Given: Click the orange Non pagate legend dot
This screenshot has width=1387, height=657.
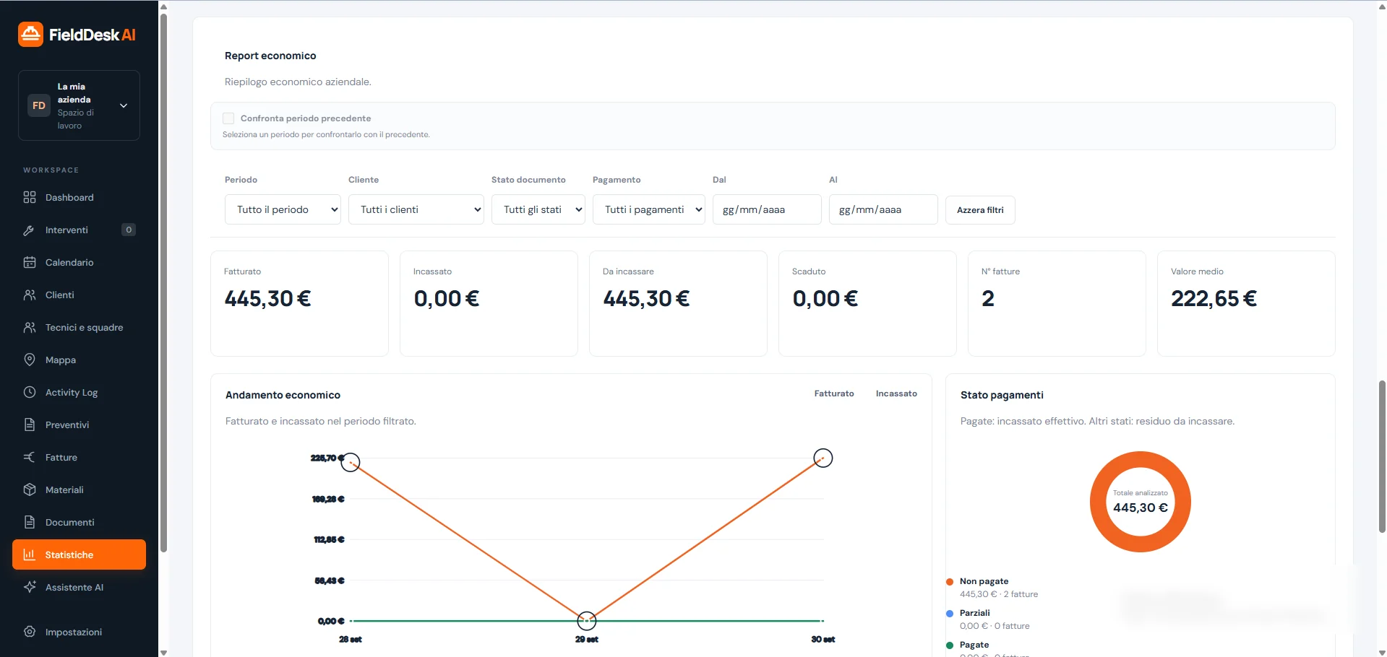Looking at the screenshot, I should [x=950, y=582].
